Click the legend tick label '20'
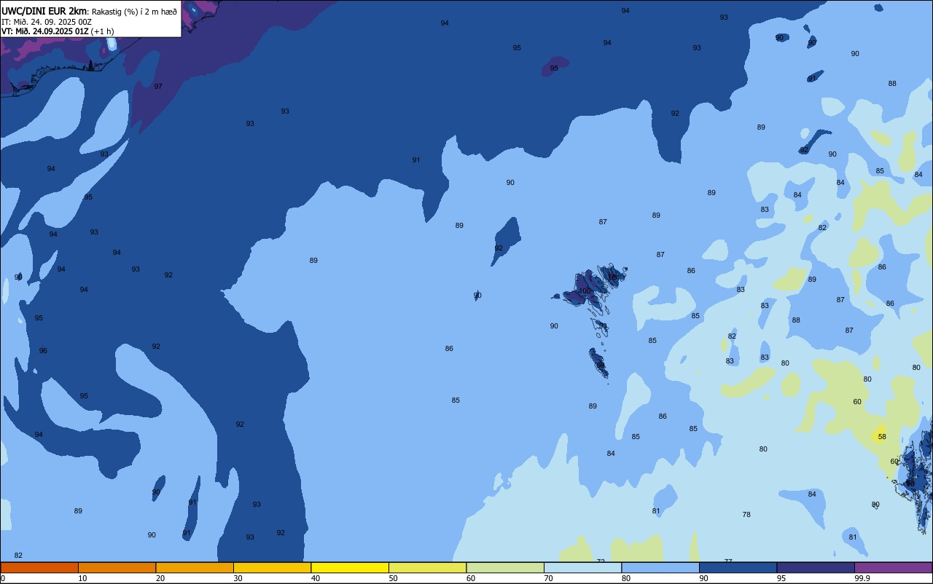The height and width of the screenshot is (584, 933). tap(160, 578)
